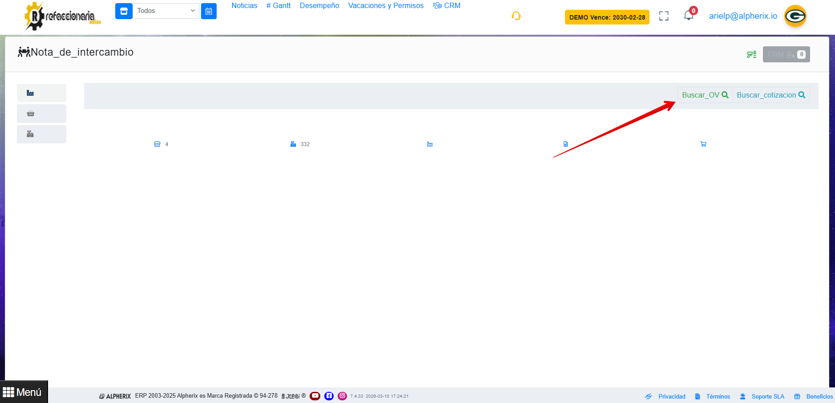
Task: Open the YouTube link in footer
Action: 315,396
